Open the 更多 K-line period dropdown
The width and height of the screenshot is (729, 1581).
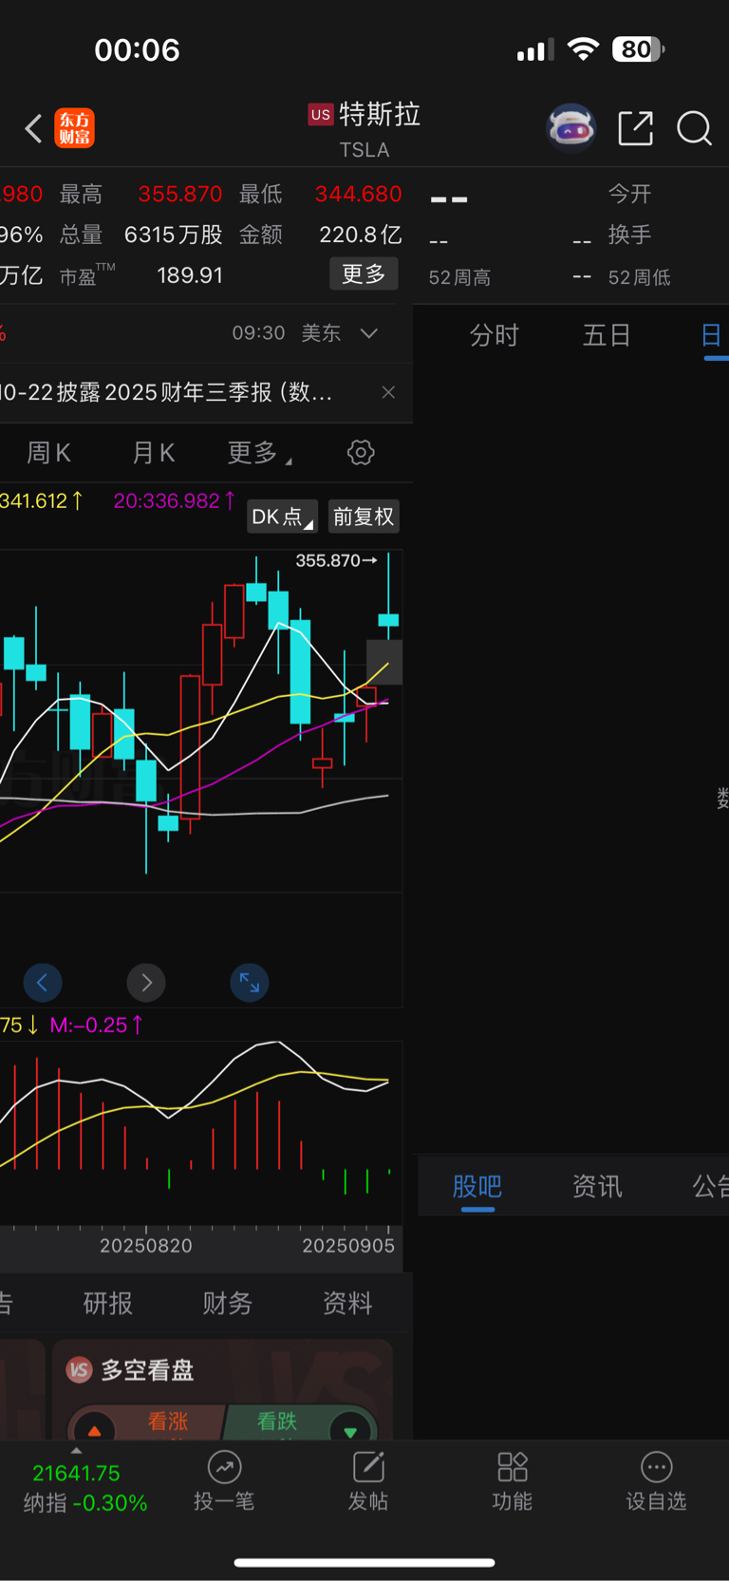(x=259, y=453)
